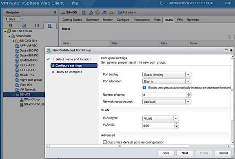Sort Hosts table by Cluster column
Screen dimensions: 235x159
click(x=211, y=43)
